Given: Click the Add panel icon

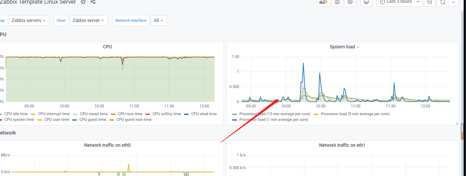Looking at the screenshot, I should (x=323, y=2).
